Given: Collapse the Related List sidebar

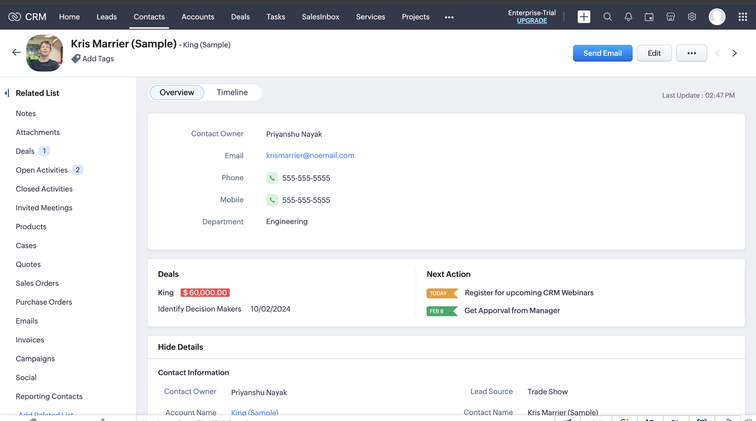Looking at the screenshot, I should 7,93.
